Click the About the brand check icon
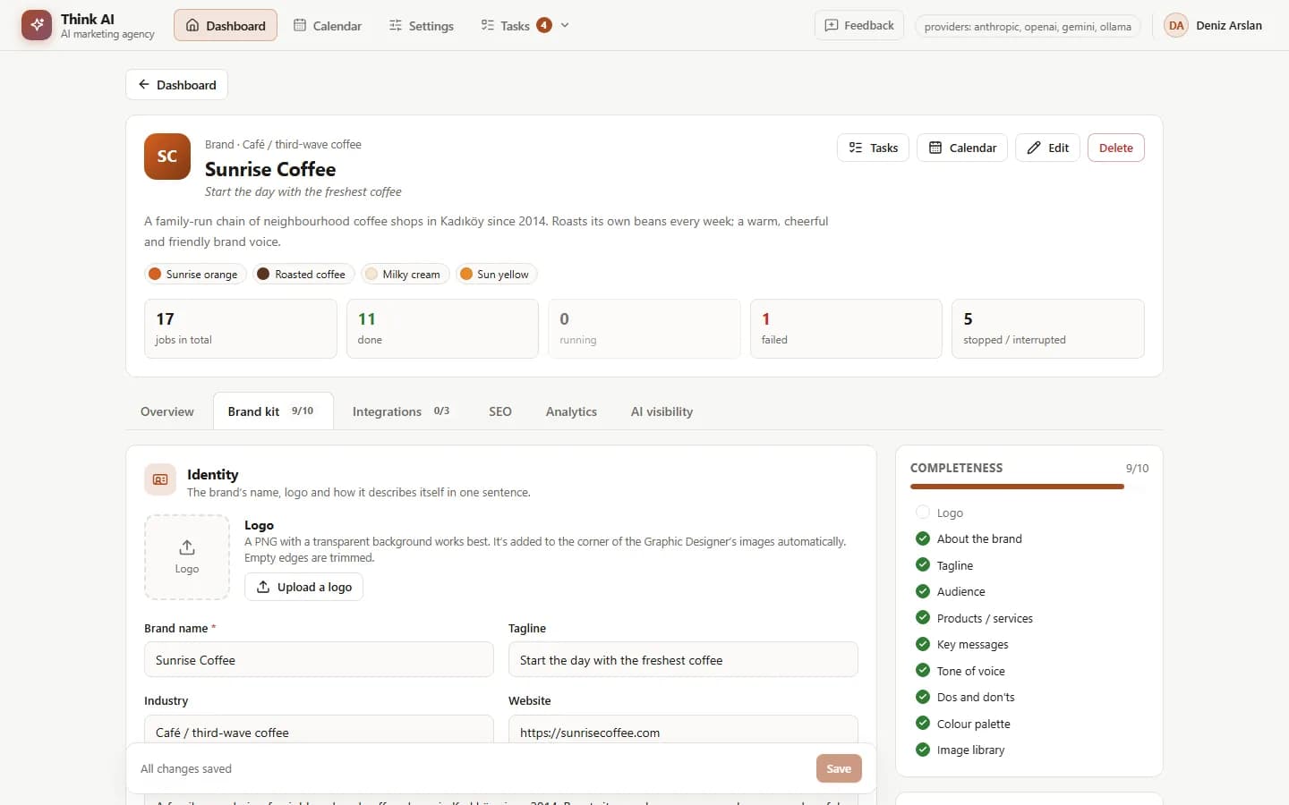1289x805 pixels. click(x=923, y=538)
